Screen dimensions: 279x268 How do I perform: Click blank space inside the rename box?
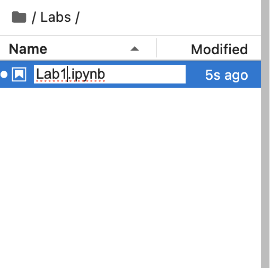click(145, 74)
